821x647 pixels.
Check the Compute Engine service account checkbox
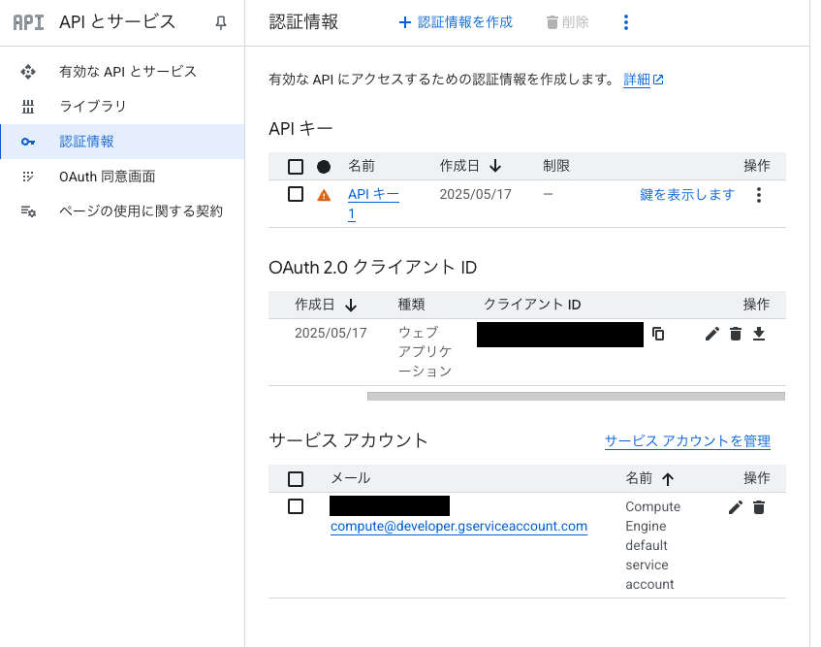point(296,506)
